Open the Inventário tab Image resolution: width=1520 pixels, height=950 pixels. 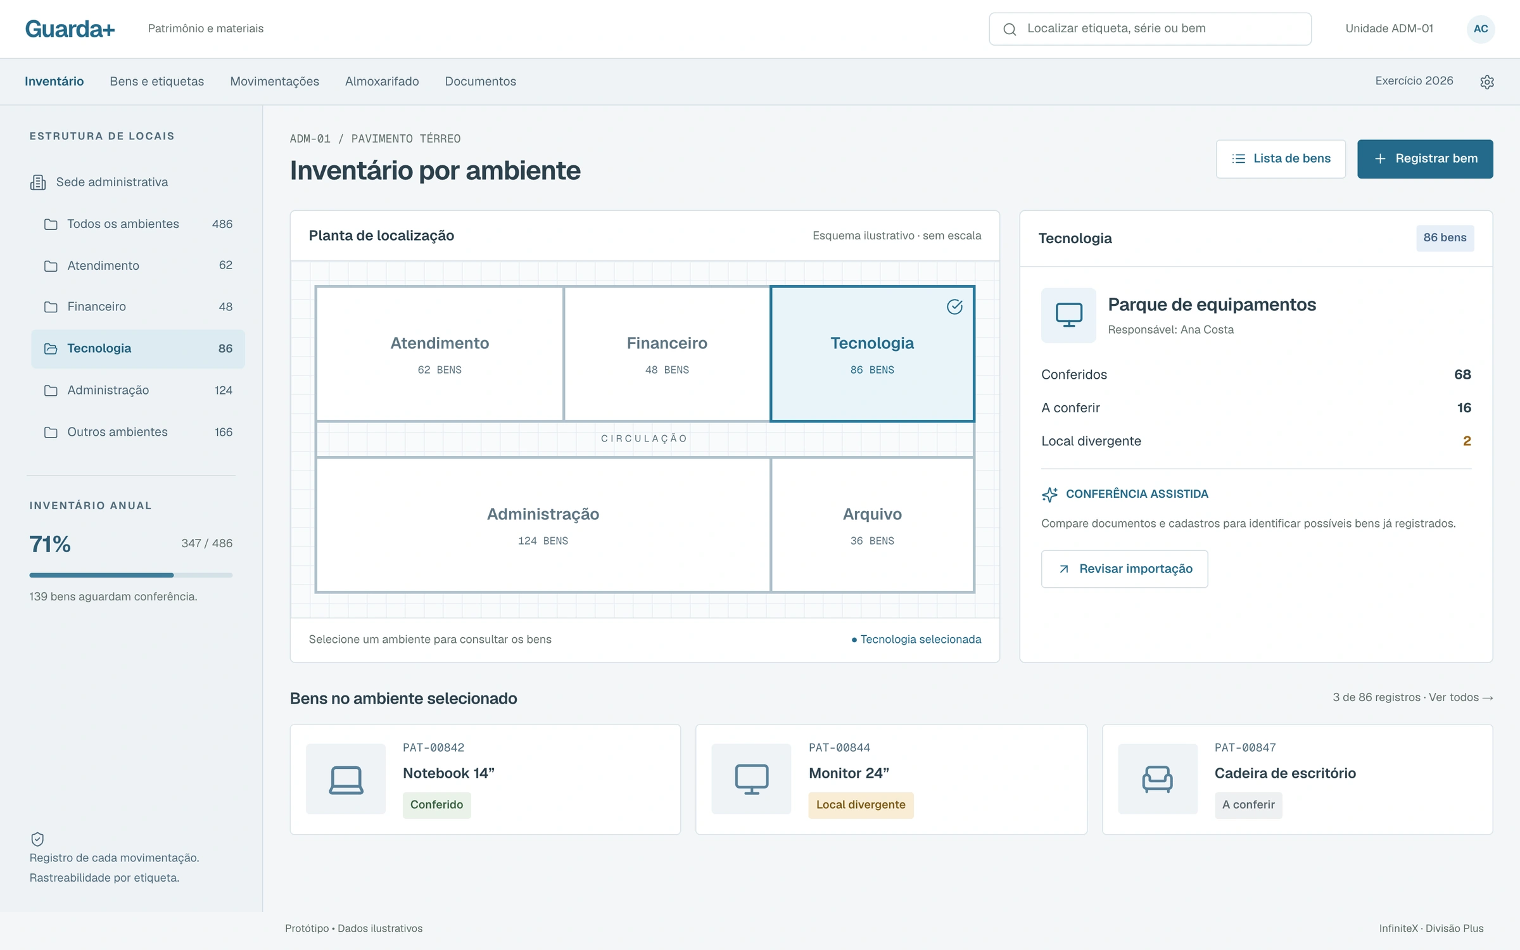pyautogui.click(x=54, y=81)
